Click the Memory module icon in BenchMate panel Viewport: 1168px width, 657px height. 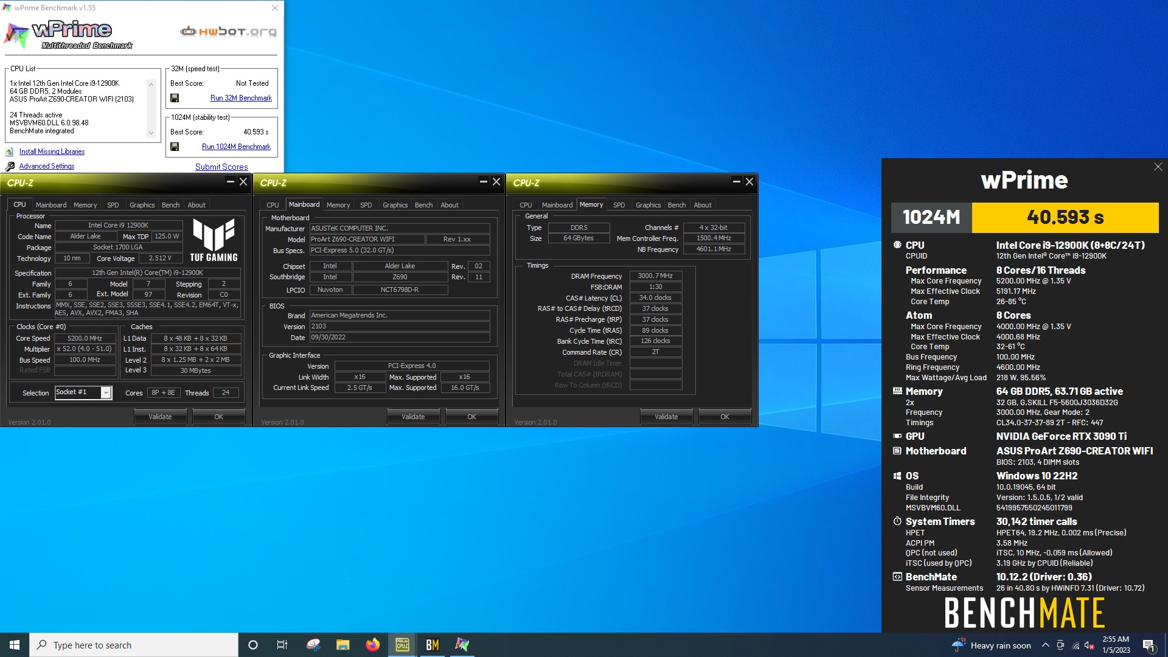point(897,391)
